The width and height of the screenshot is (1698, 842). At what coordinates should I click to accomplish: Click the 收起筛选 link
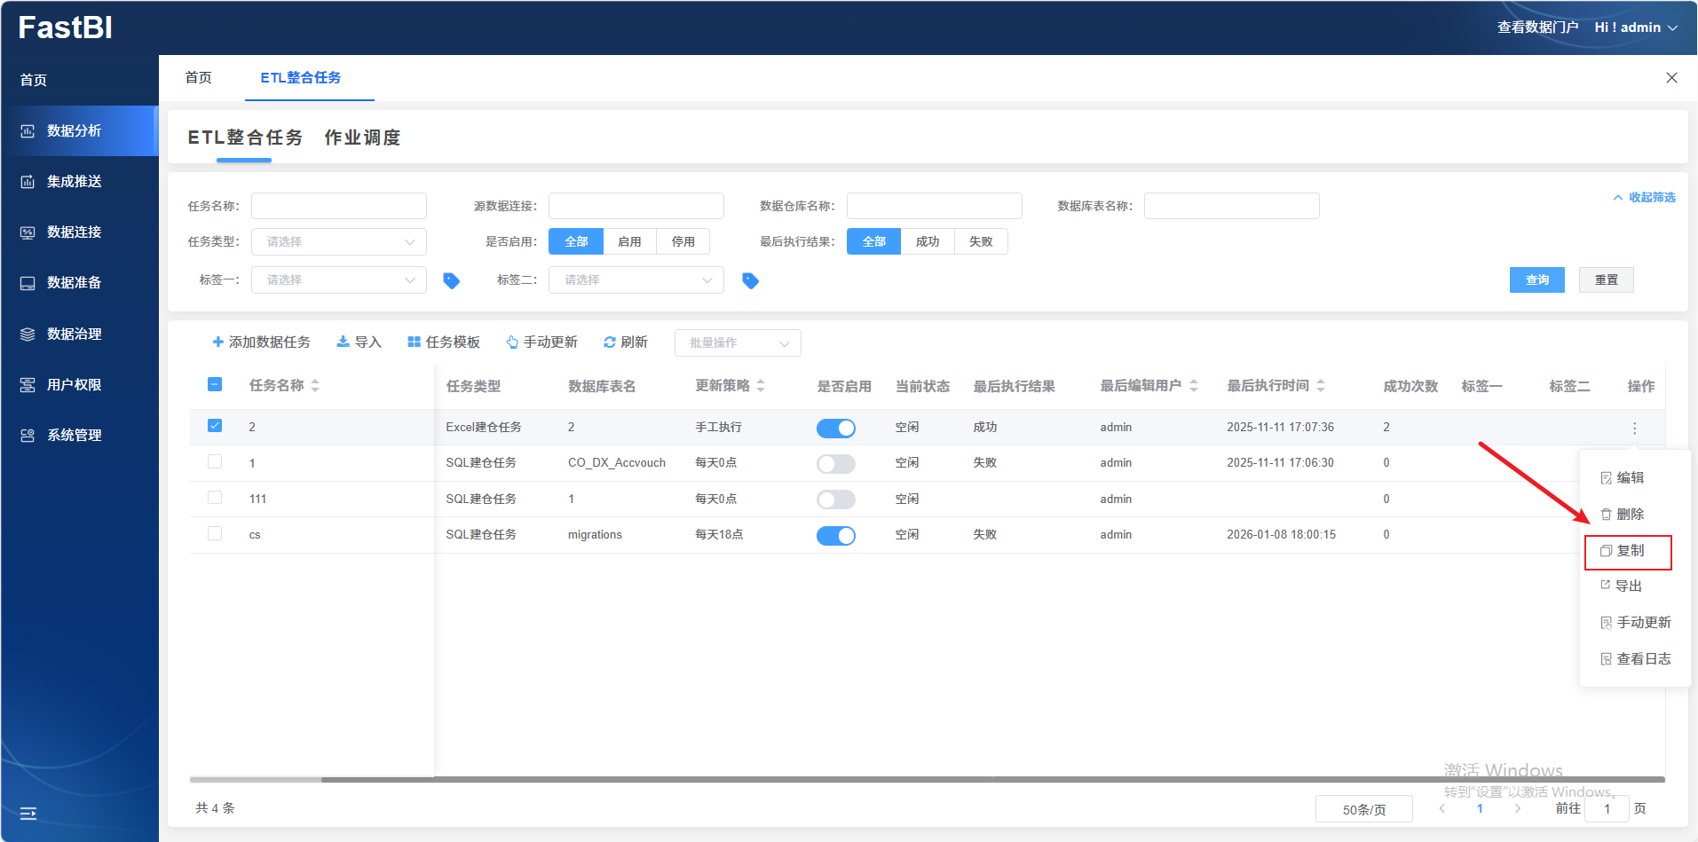1645,198
